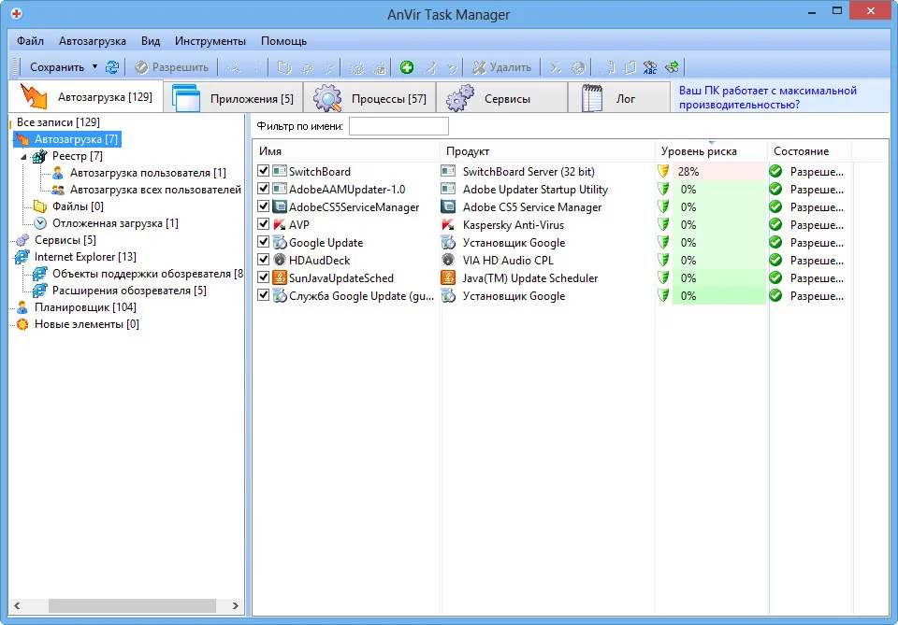This screenshot has width=898, height=625.
Task: Click the Google Update icon in Name column
Action: point(280,243)
